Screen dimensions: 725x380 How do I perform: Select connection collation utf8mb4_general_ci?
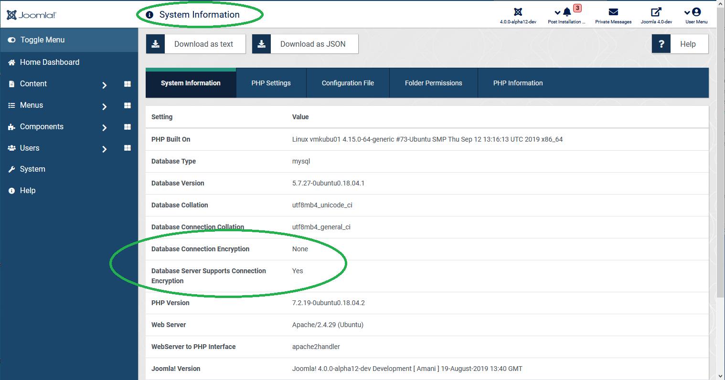point(321,227)
